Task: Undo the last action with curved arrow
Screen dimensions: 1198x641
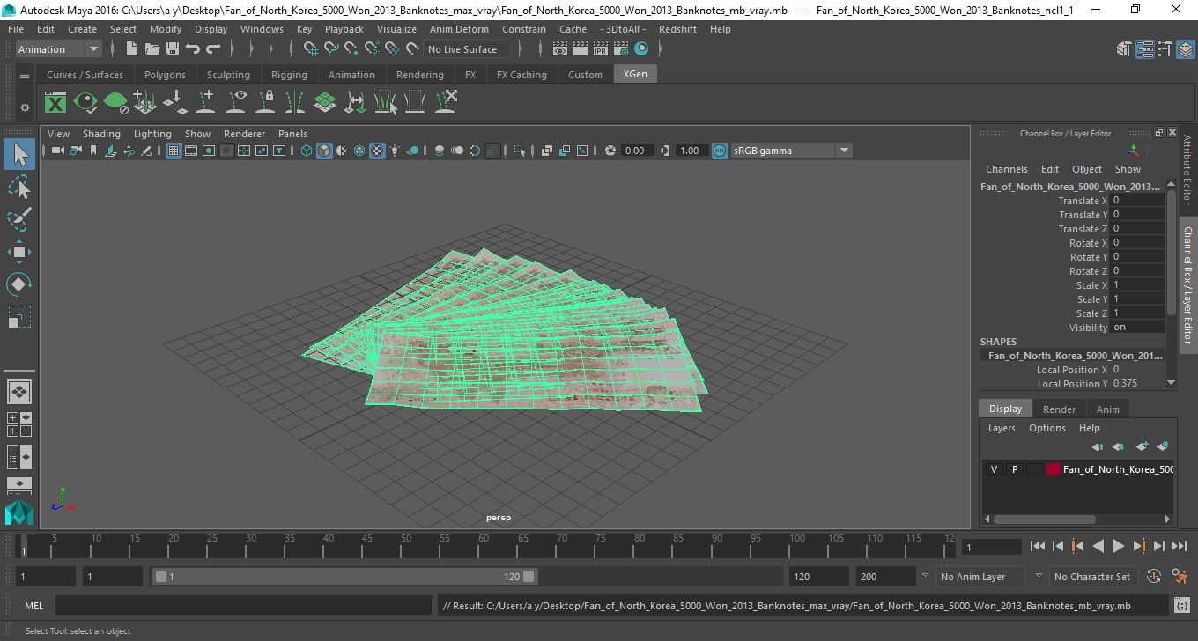Action: click(193, 49)
